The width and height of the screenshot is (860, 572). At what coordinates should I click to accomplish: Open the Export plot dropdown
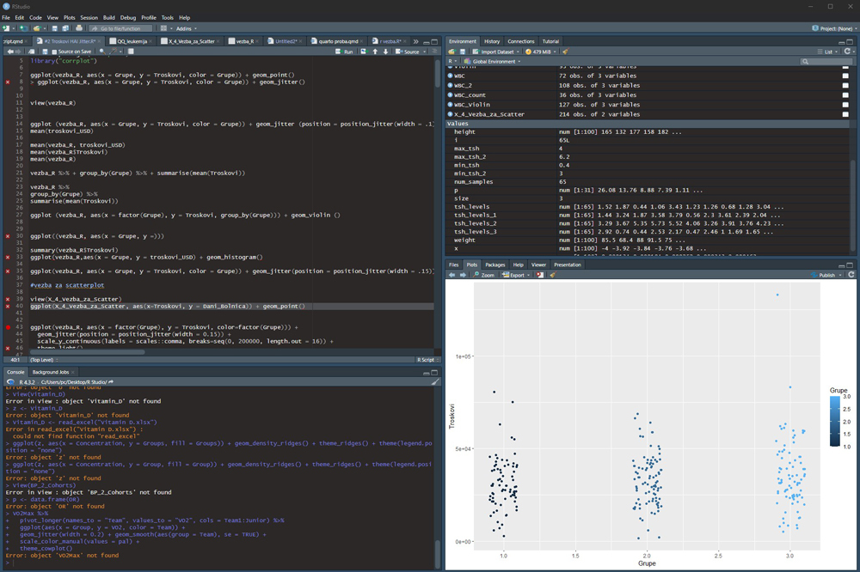516,275
